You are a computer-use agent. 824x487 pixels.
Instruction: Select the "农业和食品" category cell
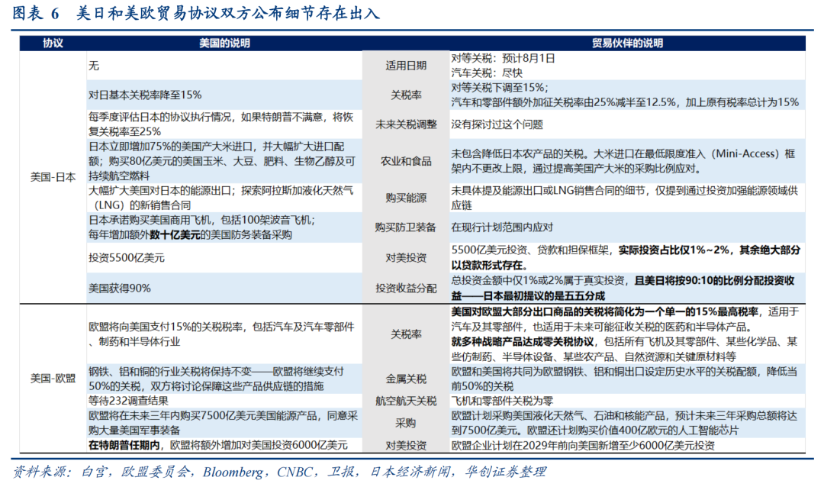point(405,161)
